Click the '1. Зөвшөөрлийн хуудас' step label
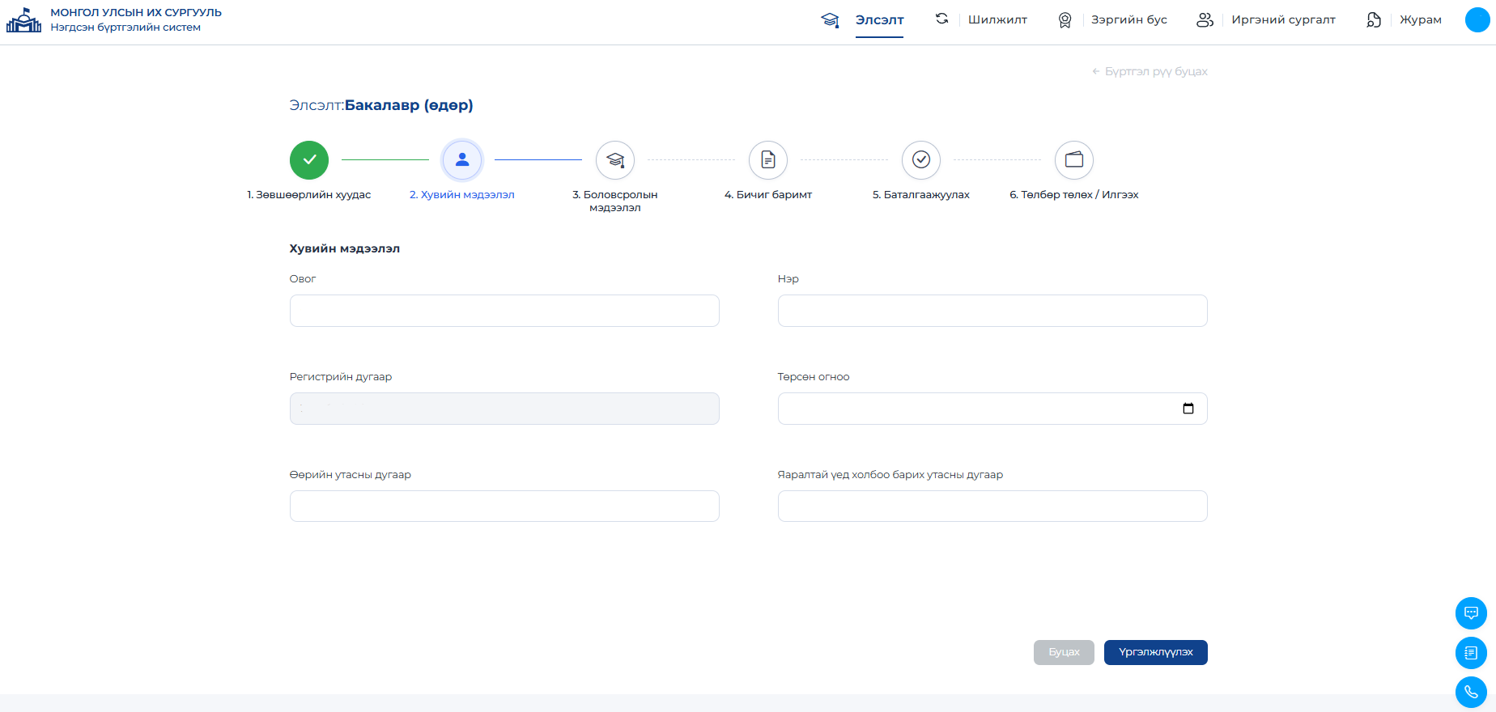The width and height of the screenshot is (1496, 712). pos(309,195)
